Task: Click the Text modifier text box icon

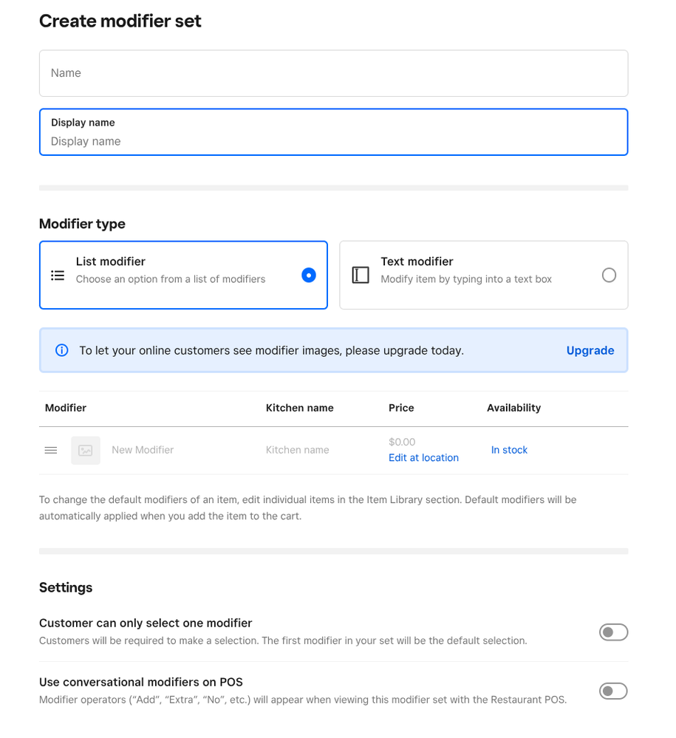Action: tap(361, 276)
